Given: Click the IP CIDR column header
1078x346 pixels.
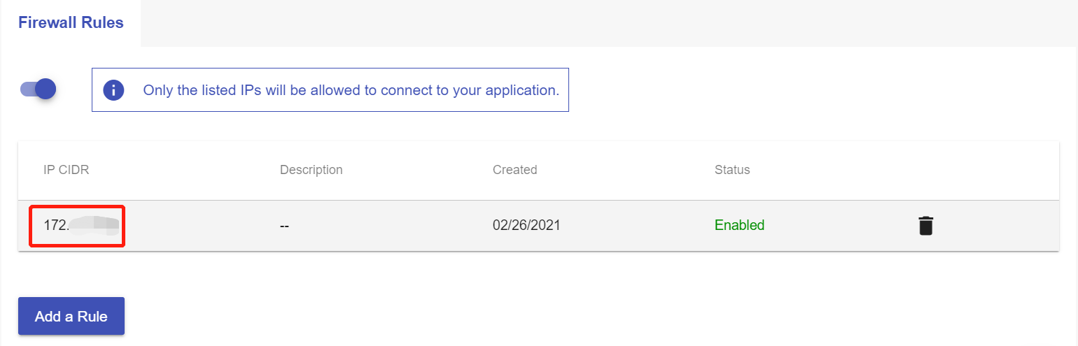Looking at the screenshot, I should click(x=66, y=170).
